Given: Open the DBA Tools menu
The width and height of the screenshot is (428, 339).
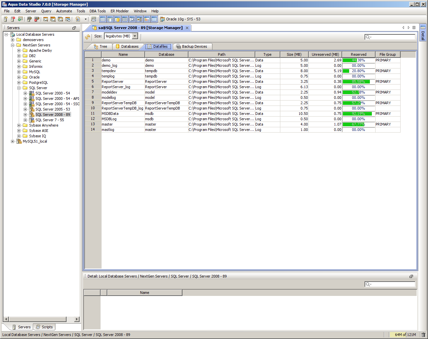Looking at the screenshot, I should click(x=98, y=11).
